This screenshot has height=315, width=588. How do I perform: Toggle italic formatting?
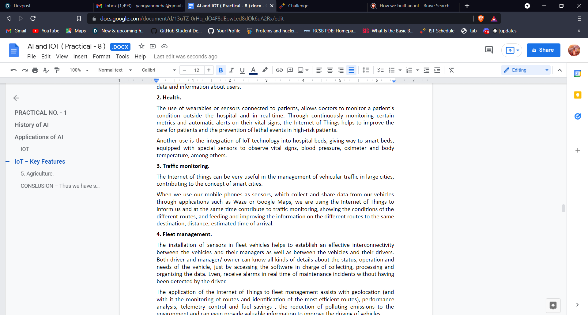(x=232, y=70)
